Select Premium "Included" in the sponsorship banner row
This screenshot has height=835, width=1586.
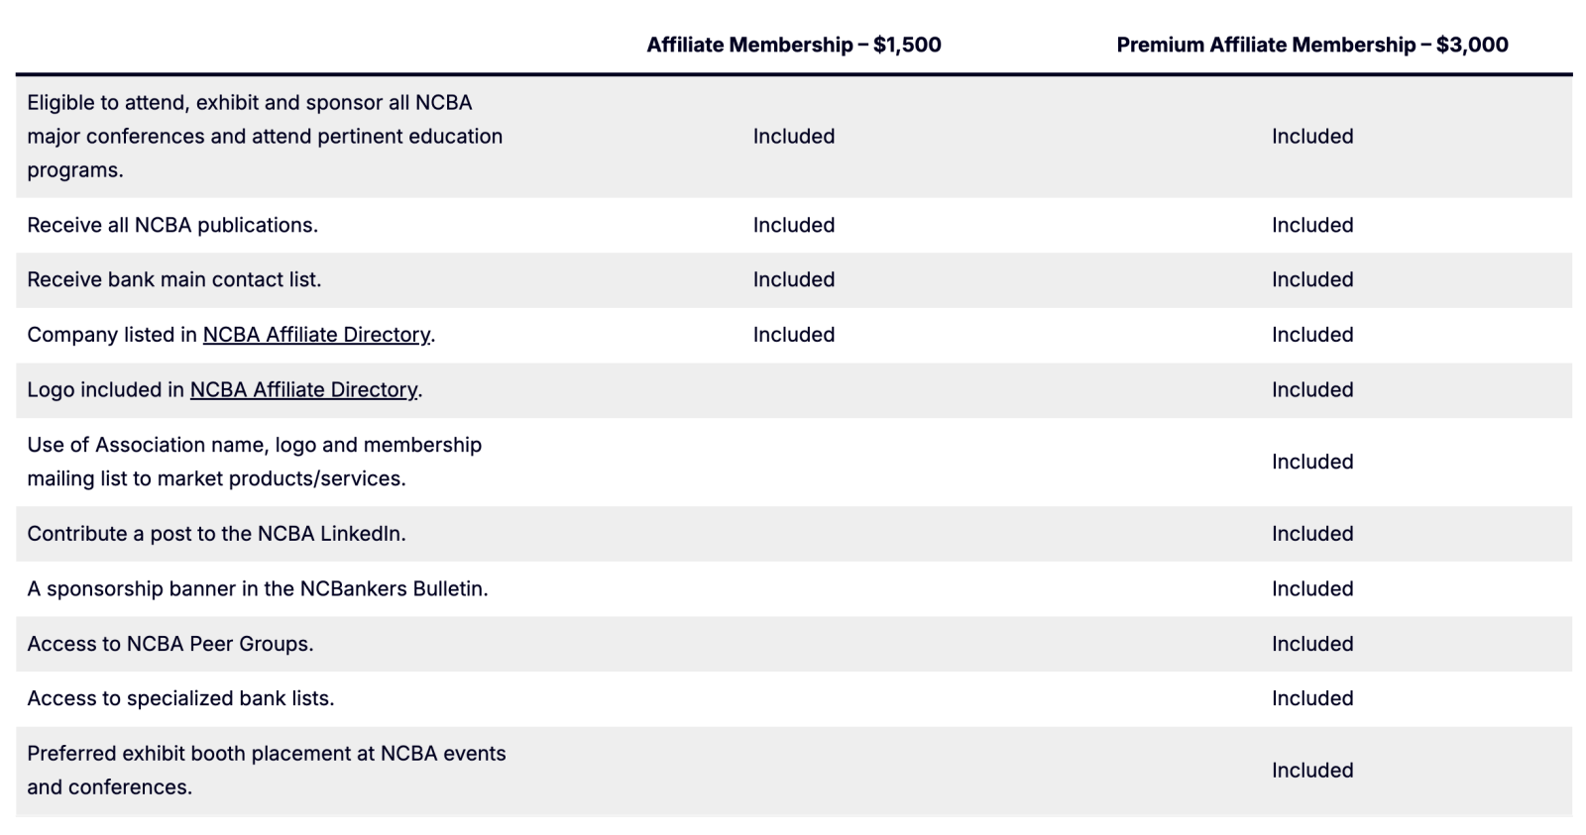1312,589
